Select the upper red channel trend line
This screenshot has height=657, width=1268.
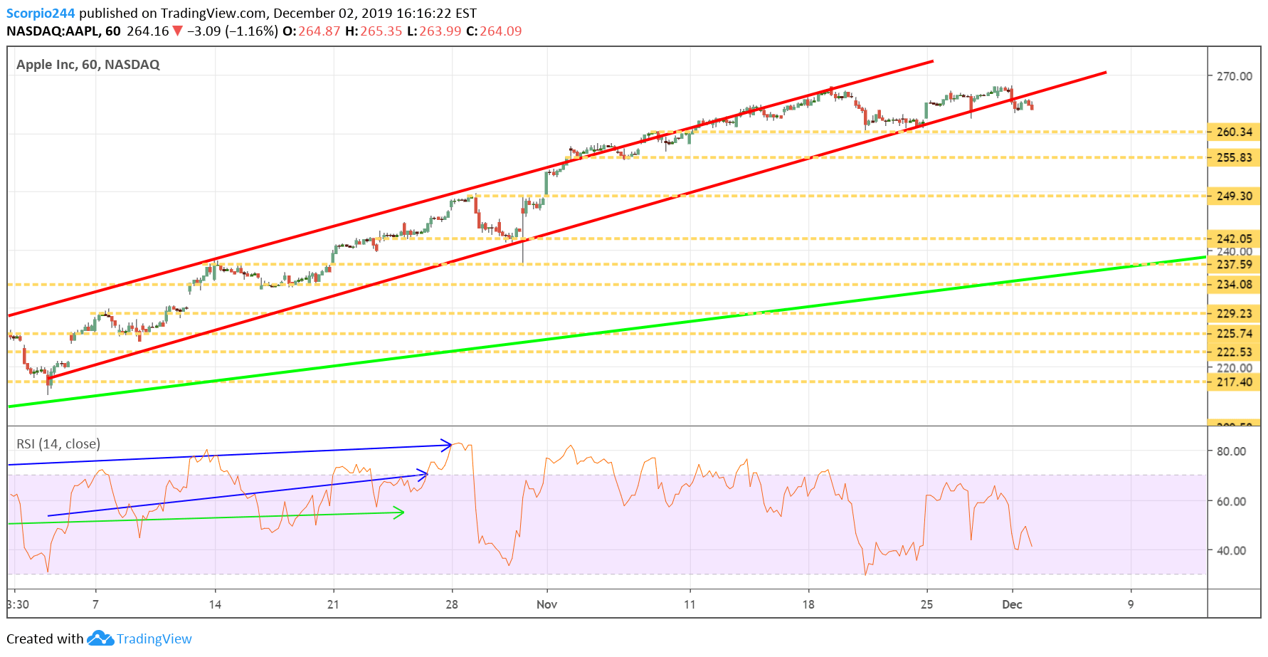pos(470,188)
